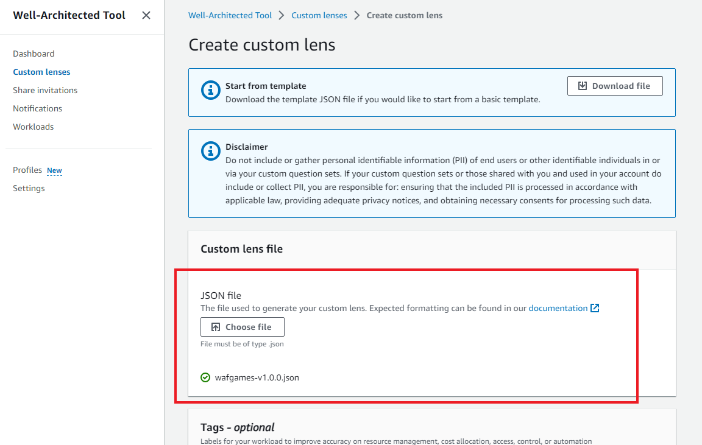This screenshot has height=445, width=702.
Task: Click the Disclaimer info icon
Action: coord(211,152)
